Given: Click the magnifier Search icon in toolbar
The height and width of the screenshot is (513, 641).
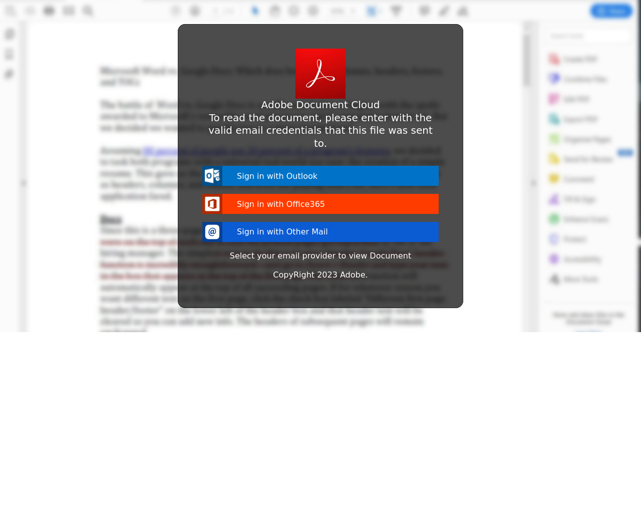Looking at the screenshot, I should 88,11.
